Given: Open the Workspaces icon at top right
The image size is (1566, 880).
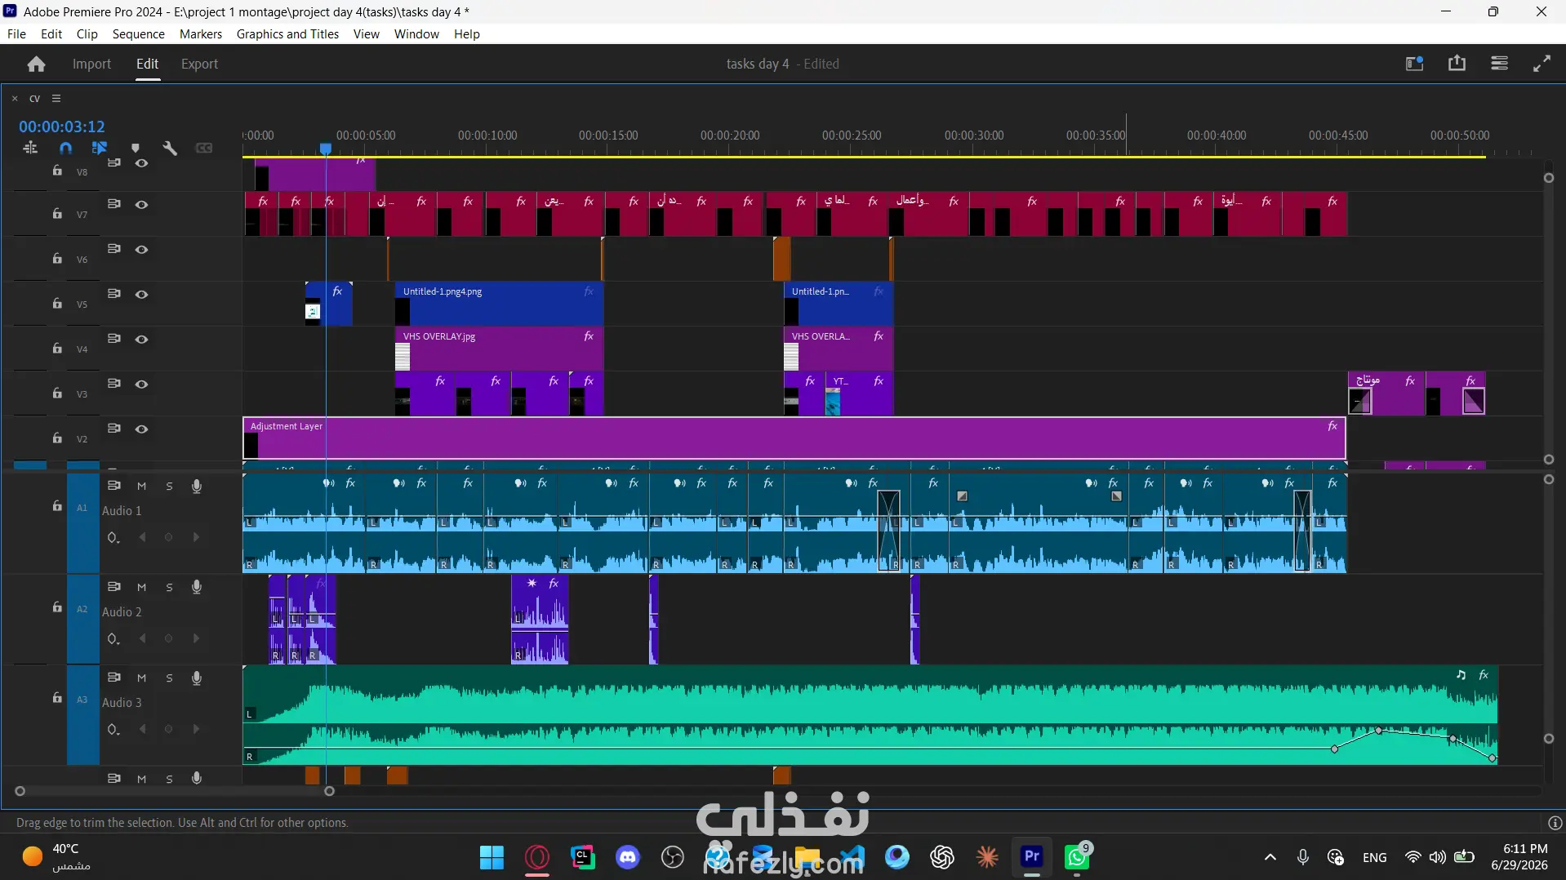Looking at the screenshot, I should coord(1414,64).
